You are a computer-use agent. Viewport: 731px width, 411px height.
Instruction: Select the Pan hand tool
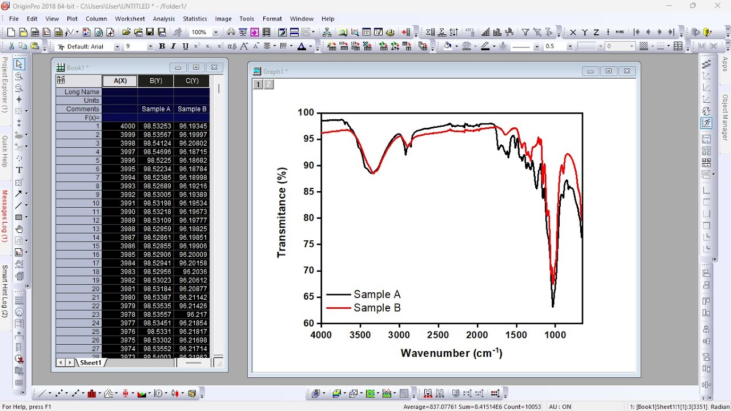coord(19,229)
